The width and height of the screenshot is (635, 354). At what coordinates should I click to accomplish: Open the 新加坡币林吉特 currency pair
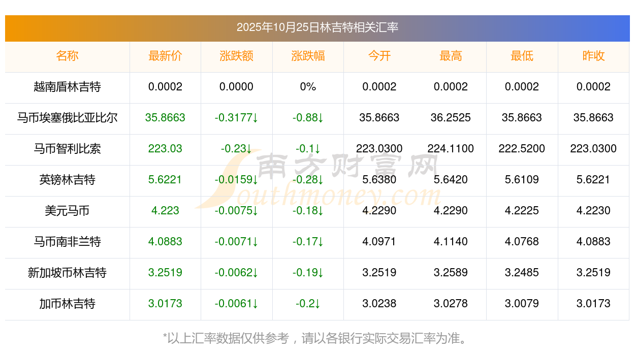tap(67, 273)
